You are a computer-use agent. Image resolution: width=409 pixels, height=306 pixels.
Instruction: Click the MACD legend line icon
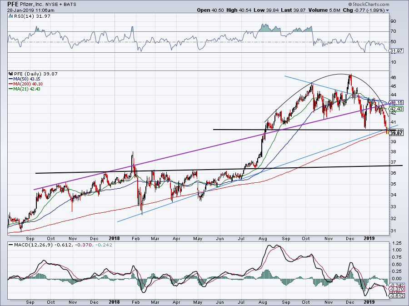pos(11,245)
